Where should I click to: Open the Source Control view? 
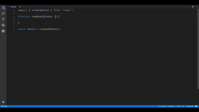pyautogui.click(x=3, y=19)
